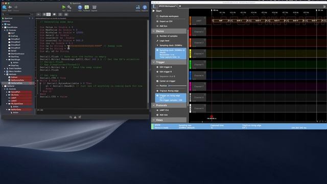Image resolution: width=327 pixels, height=184 pixels.
Task: Open the Sampling clock 200MHz dropdown
Action: 171,45
